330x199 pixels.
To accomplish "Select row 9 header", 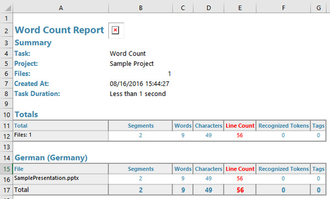I will [x=6, y=104].
